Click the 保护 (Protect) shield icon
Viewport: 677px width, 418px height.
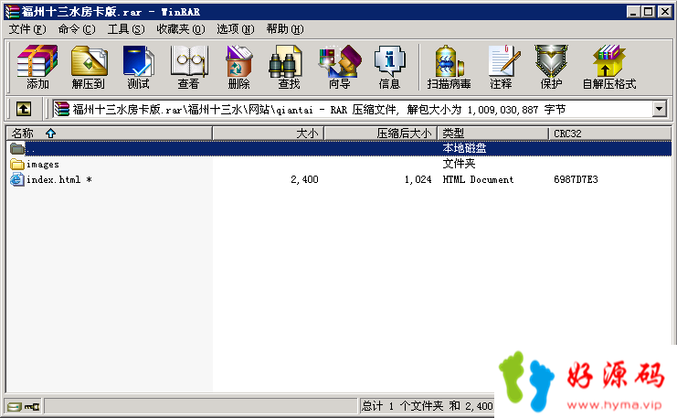click(x=551, y=67)
